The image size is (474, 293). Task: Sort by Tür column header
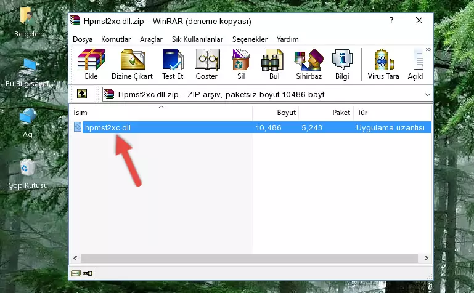click(393, 113)
